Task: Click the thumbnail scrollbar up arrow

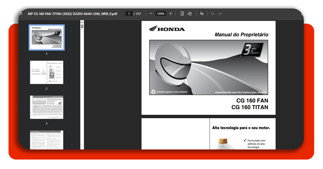Action: [x=82, y=22]
